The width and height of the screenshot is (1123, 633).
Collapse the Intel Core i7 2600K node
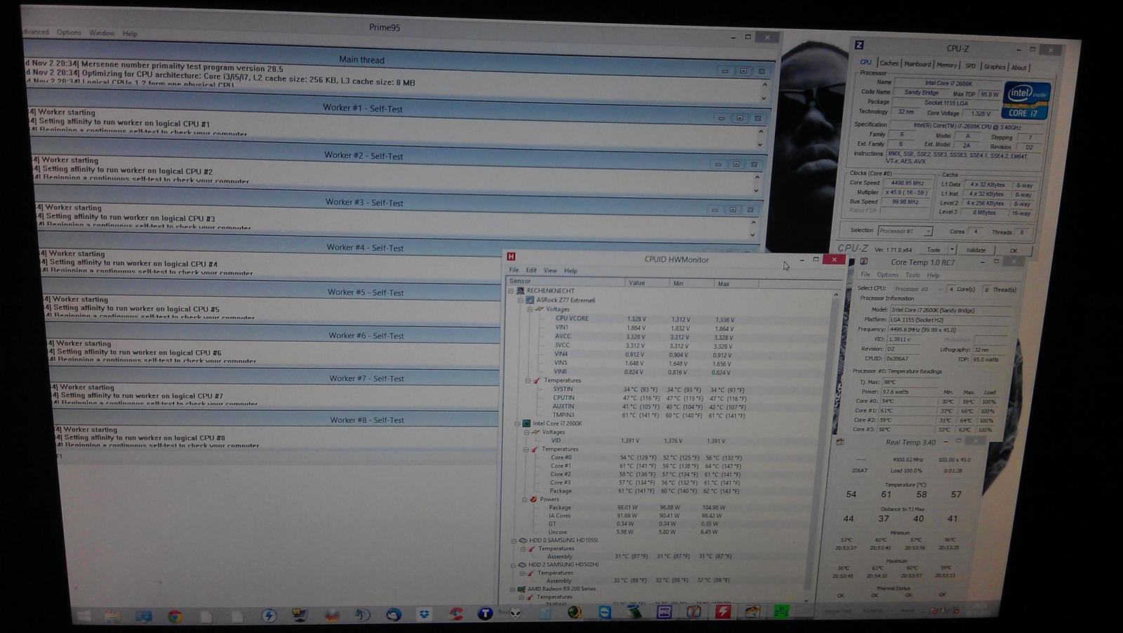click(x=517, y=423)
